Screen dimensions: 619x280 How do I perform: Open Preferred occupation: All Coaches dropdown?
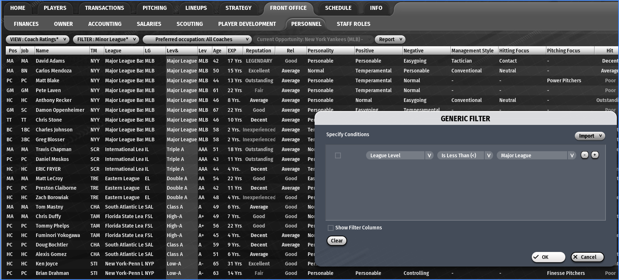197,39
